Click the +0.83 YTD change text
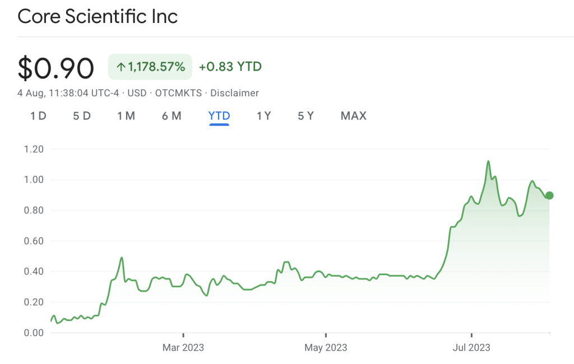 [230, 67]
